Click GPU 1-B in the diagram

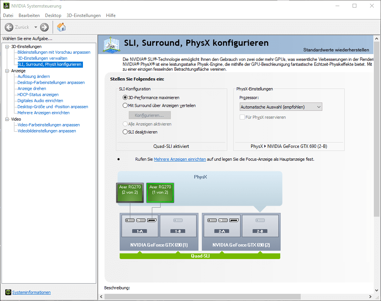pos(178,226)
